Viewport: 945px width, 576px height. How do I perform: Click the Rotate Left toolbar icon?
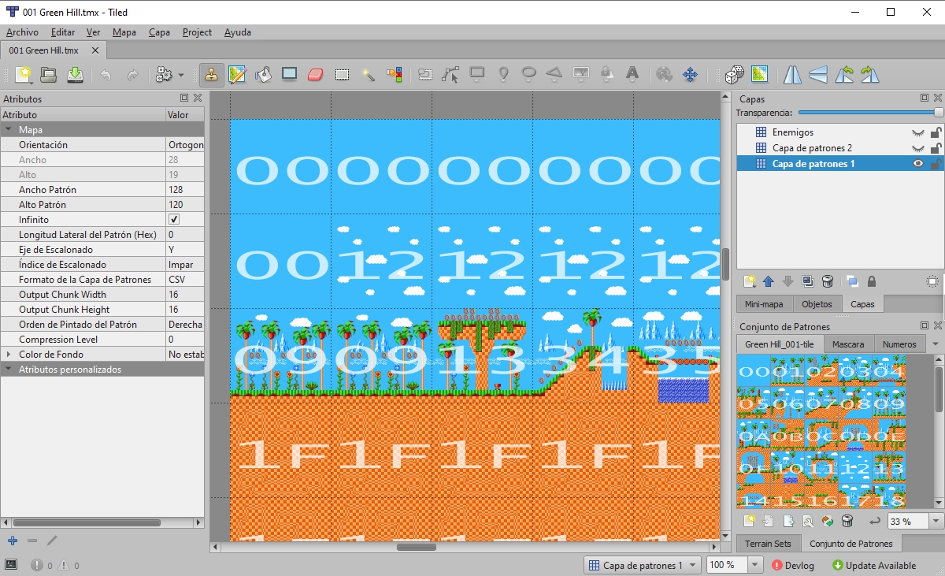[844, 75]
